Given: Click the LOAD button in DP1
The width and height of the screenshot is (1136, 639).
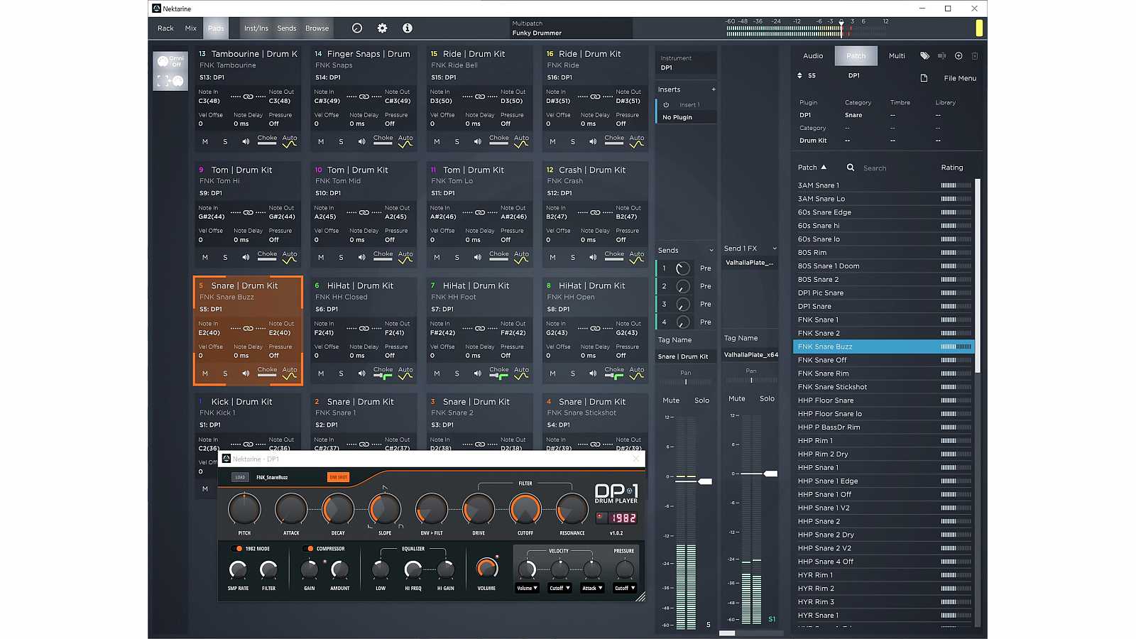Looking at the screenshot, I should tap(240, 477).
